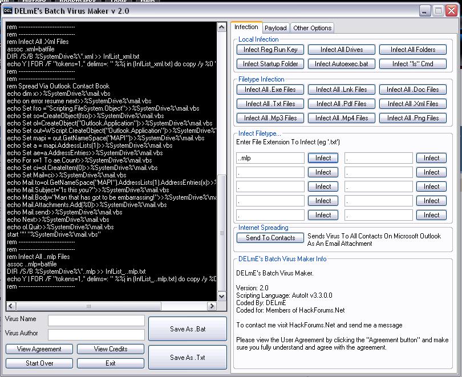This screenshot has width=462, height=377.
Task: Click the Infect Reg Run Key button
Action: 270,50
